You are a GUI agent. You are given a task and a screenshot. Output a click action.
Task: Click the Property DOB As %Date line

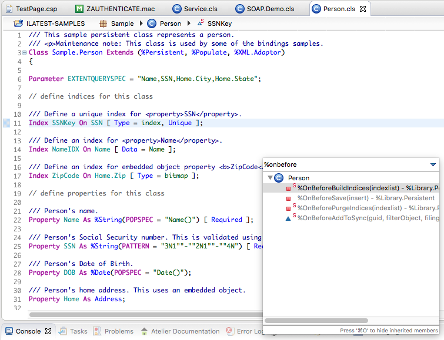point(110,272)
